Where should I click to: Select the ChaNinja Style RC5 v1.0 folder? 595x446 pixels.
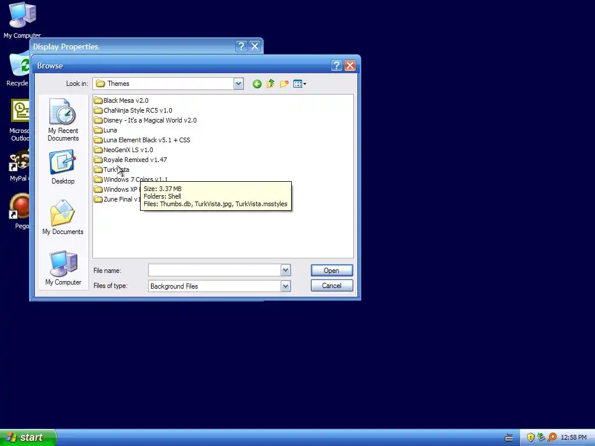133,110
